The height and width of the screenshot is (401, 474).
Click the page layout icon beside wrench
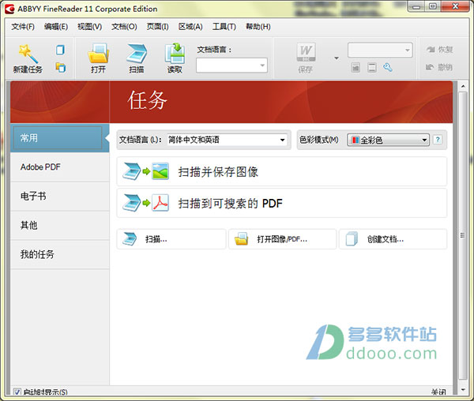pyautogui.click(x=372, y=67)
